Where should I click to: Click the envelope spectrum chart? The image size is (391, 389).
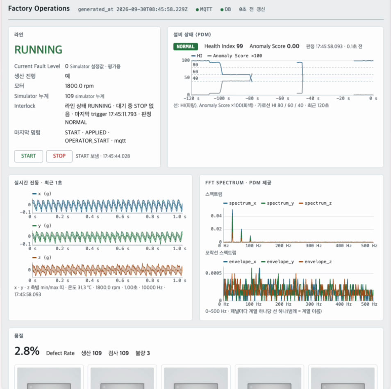click(x=298, y=284)
